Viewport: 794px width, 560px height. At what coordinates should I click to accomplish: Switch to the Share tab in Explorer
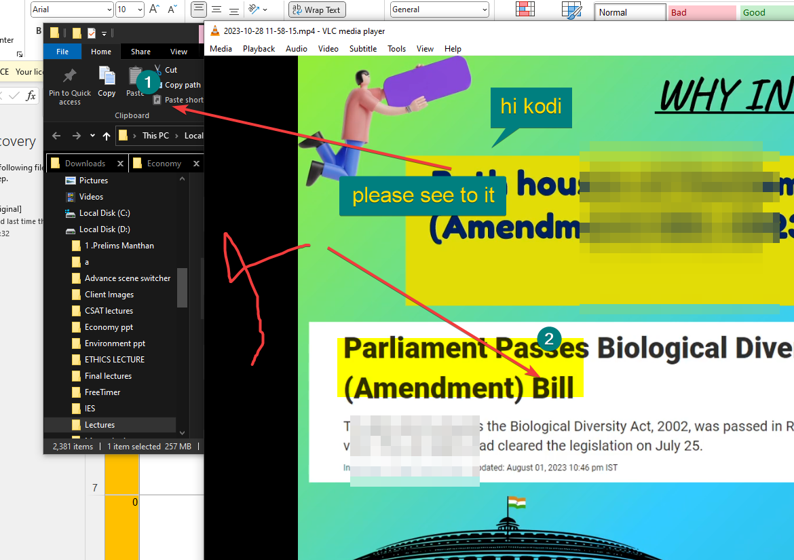point(140,52)
